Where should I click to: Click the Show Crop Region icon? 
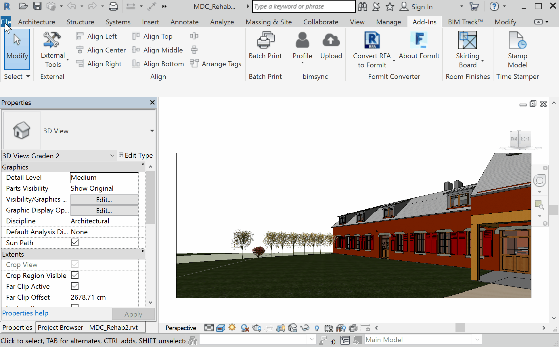(x=281, y=328)
